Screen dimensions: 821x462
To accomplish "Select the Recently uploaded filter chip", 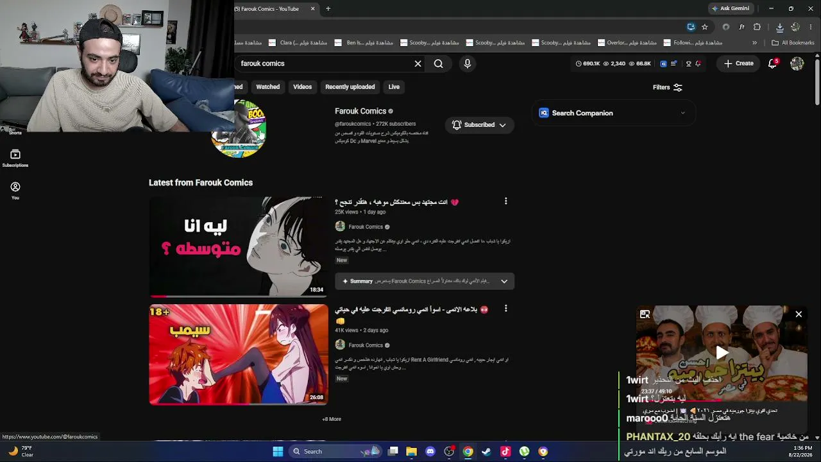I will [x=350, y=87].
